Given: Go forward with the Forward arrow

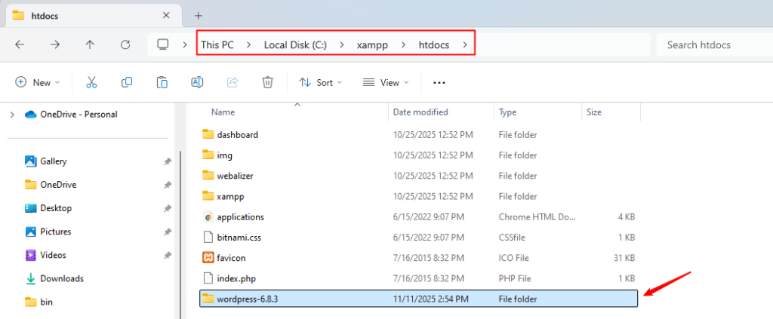Looking at the screenshot, I should tap(55, 44).
